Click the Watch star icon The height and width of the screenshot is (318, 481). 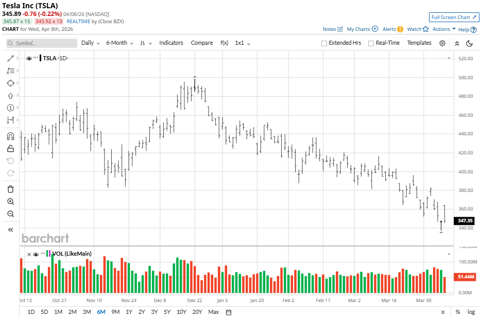click(x=425, y=29)
